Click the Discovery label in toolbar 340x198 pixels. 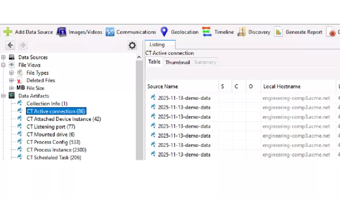(259, 32)
